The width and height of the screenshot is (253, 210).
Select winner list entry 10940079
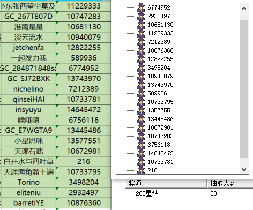[x=160, y=76]
